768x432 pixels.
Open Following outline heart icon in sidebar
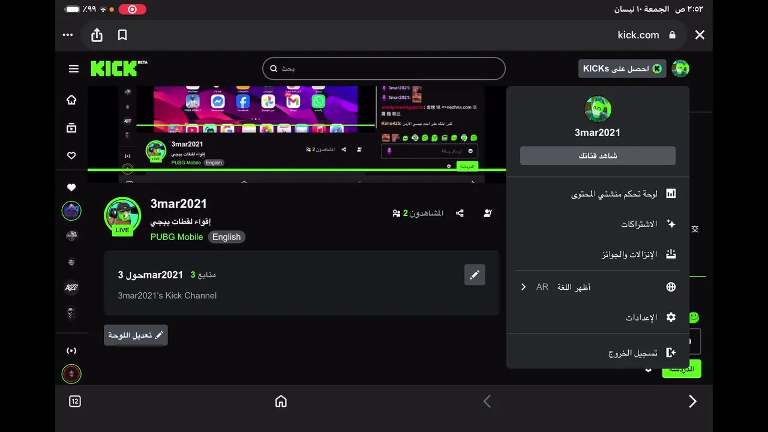coord(71,155)
